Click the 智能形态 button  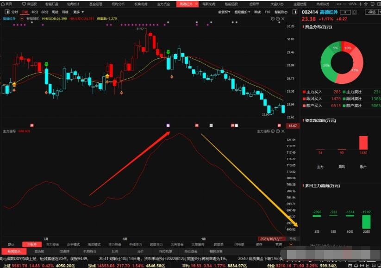click(281, 12)
